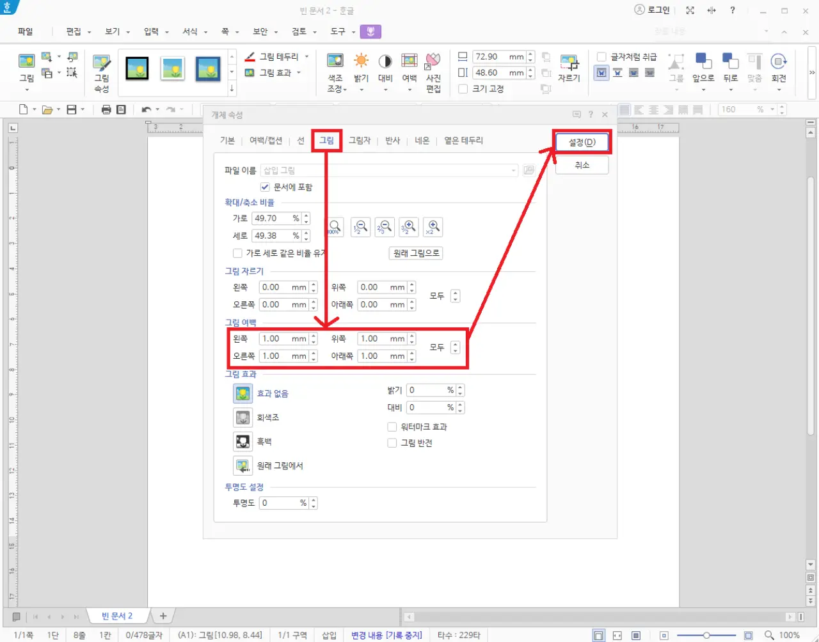Viewport: 819px width, 642px height.
Task: Click the browse file icon beside 파일 이름
Action: pos(529,170)
